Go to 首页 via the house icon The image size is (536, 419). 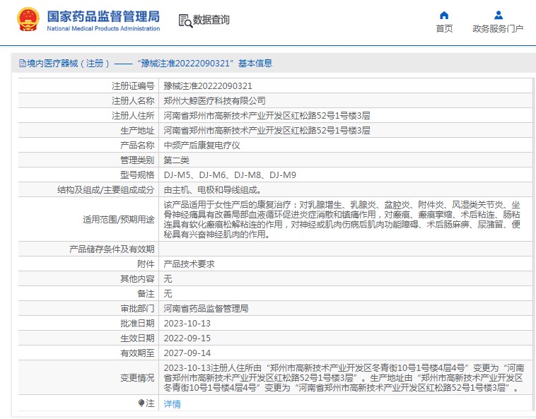[x=443, y=15]
